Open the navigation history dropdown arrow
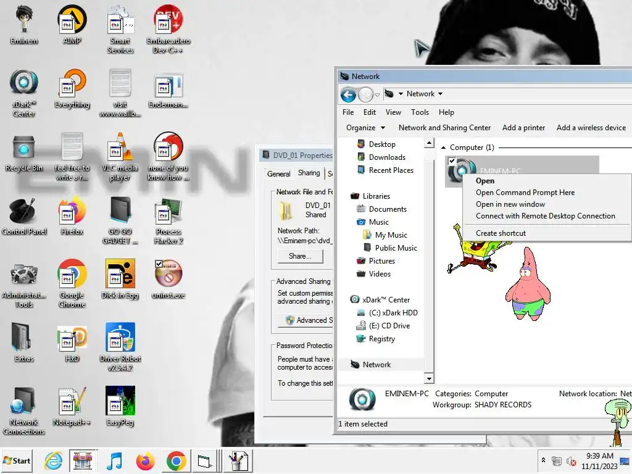 (377, 95)
